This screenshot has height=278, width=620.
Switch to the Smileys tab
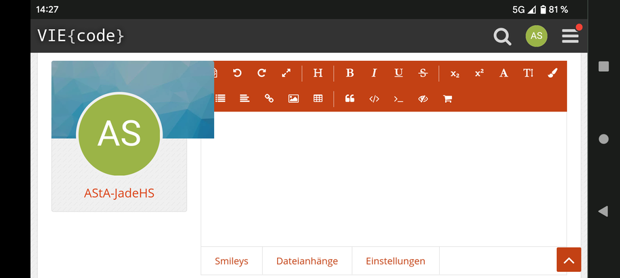click(x=231, y=261)
